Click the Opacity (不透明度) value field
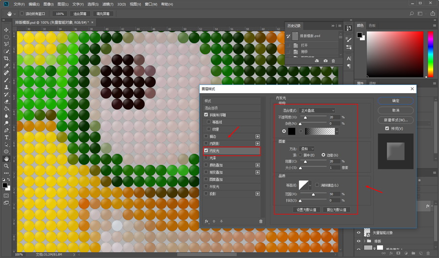The width and height of the screenshot is (439, 258). click(x=334, y=118)
